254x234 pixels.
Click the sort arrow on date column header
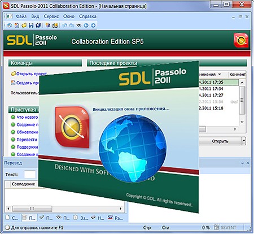[220, 74]
